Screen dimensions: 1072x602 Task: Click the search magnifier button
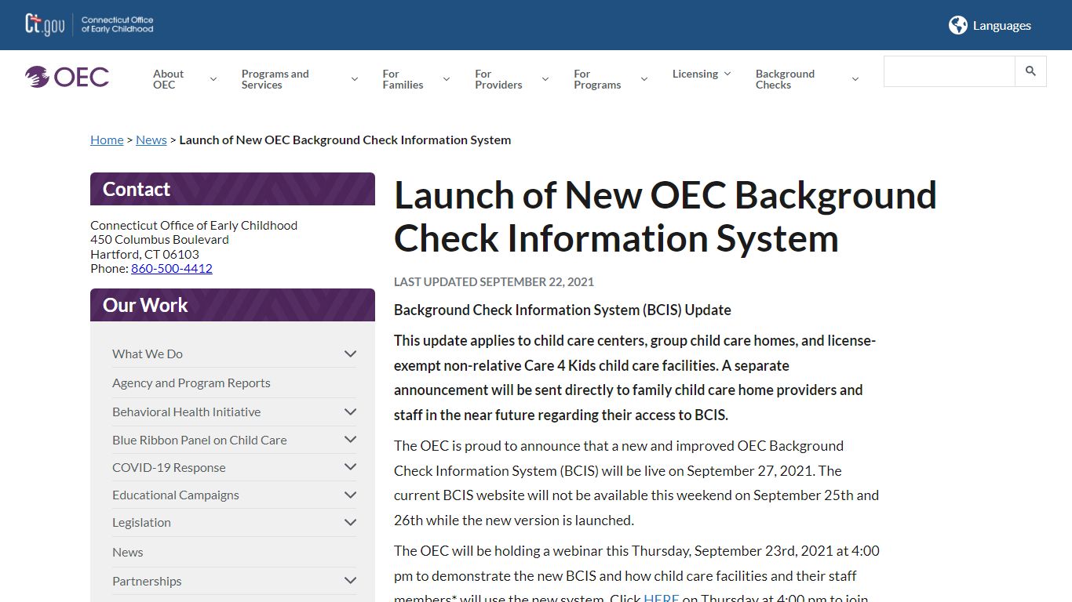click(x=1030, y=71)
